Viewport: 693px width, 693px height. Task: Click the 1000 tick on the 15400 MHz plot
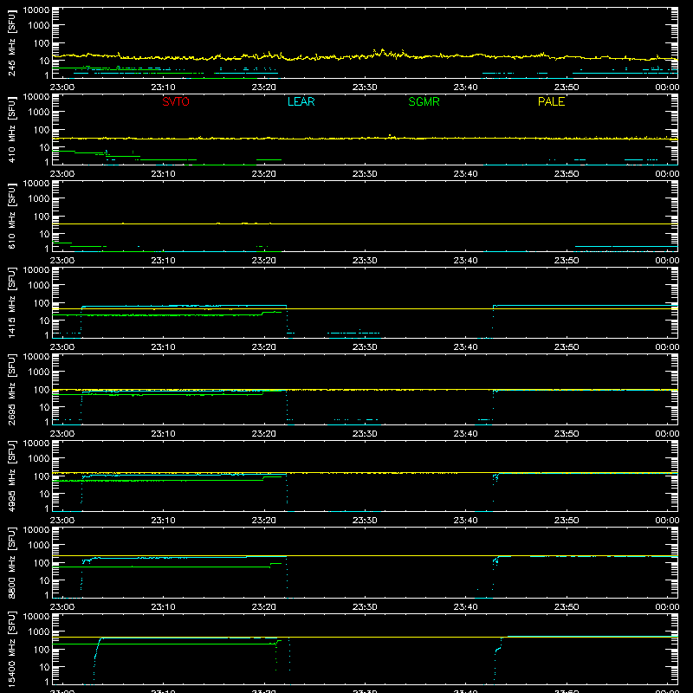(39, 632)
